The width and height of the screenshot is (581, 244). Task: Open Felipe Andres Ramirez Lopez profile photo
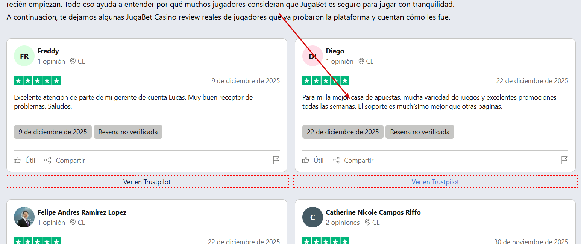click(24, 217)
